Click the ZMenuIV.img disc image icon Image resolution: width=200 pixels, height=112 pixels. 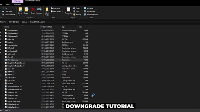(x=6, y=96)
